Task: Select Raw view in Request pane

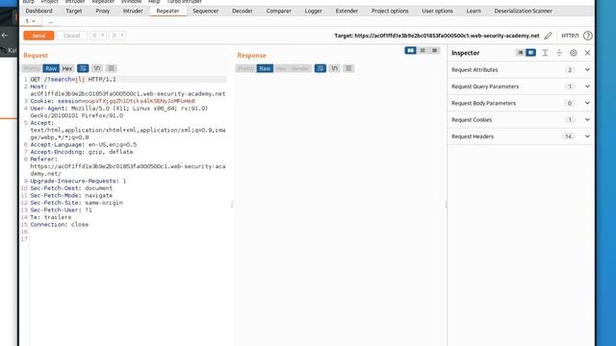Action: point(51,68)
